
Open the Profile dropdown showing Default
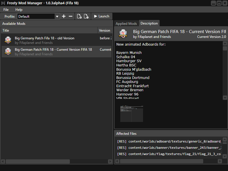click(38, 17)
